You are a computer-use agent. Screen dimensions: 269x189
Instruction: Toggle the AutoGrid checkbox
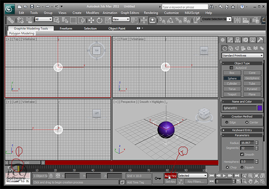coord(231,68)
